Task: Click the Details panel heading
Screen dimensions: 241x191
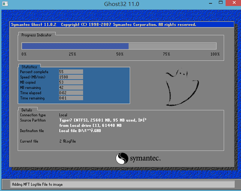Action: [x=27, y=110]
